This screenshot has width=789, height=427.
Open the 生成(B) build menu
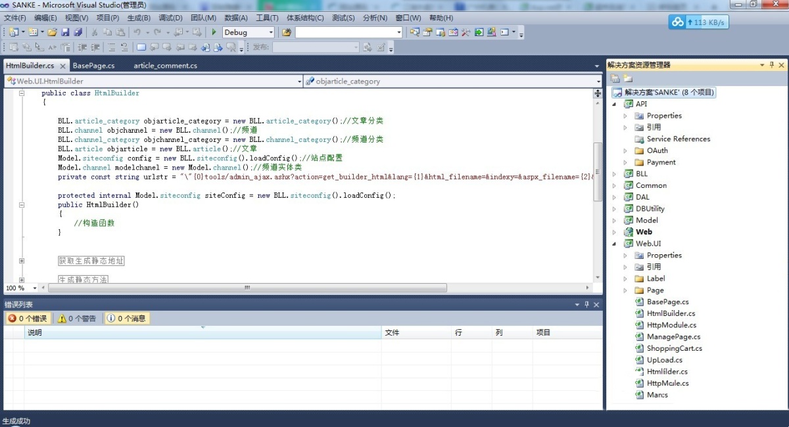(x=139, y=18)
